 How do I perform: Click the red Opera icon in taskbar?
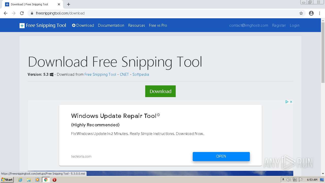(x=54, y=180)
